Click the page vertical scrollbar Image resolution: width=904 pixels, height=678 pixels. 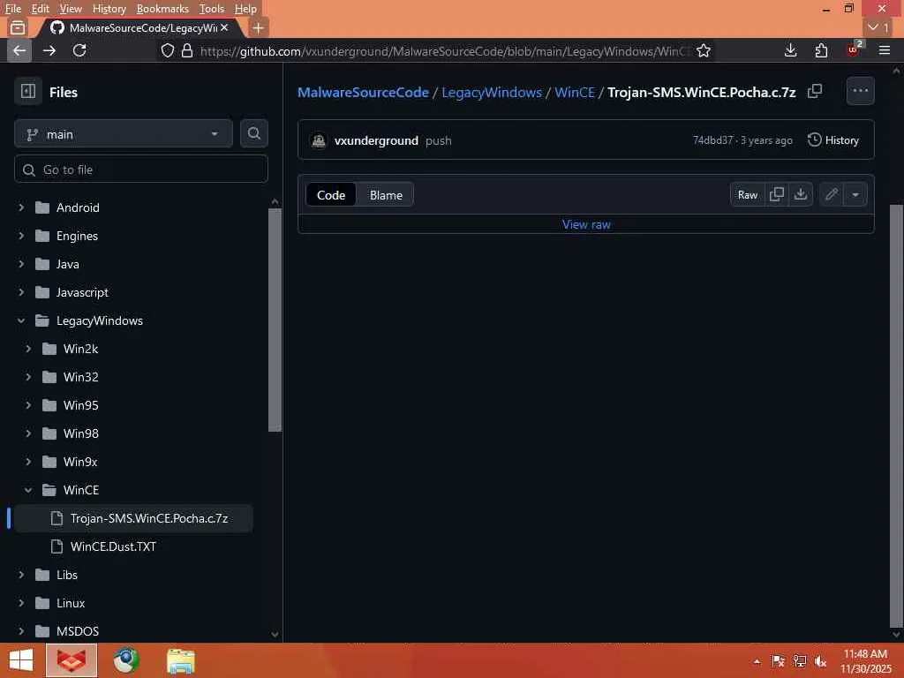pos(896,415)
